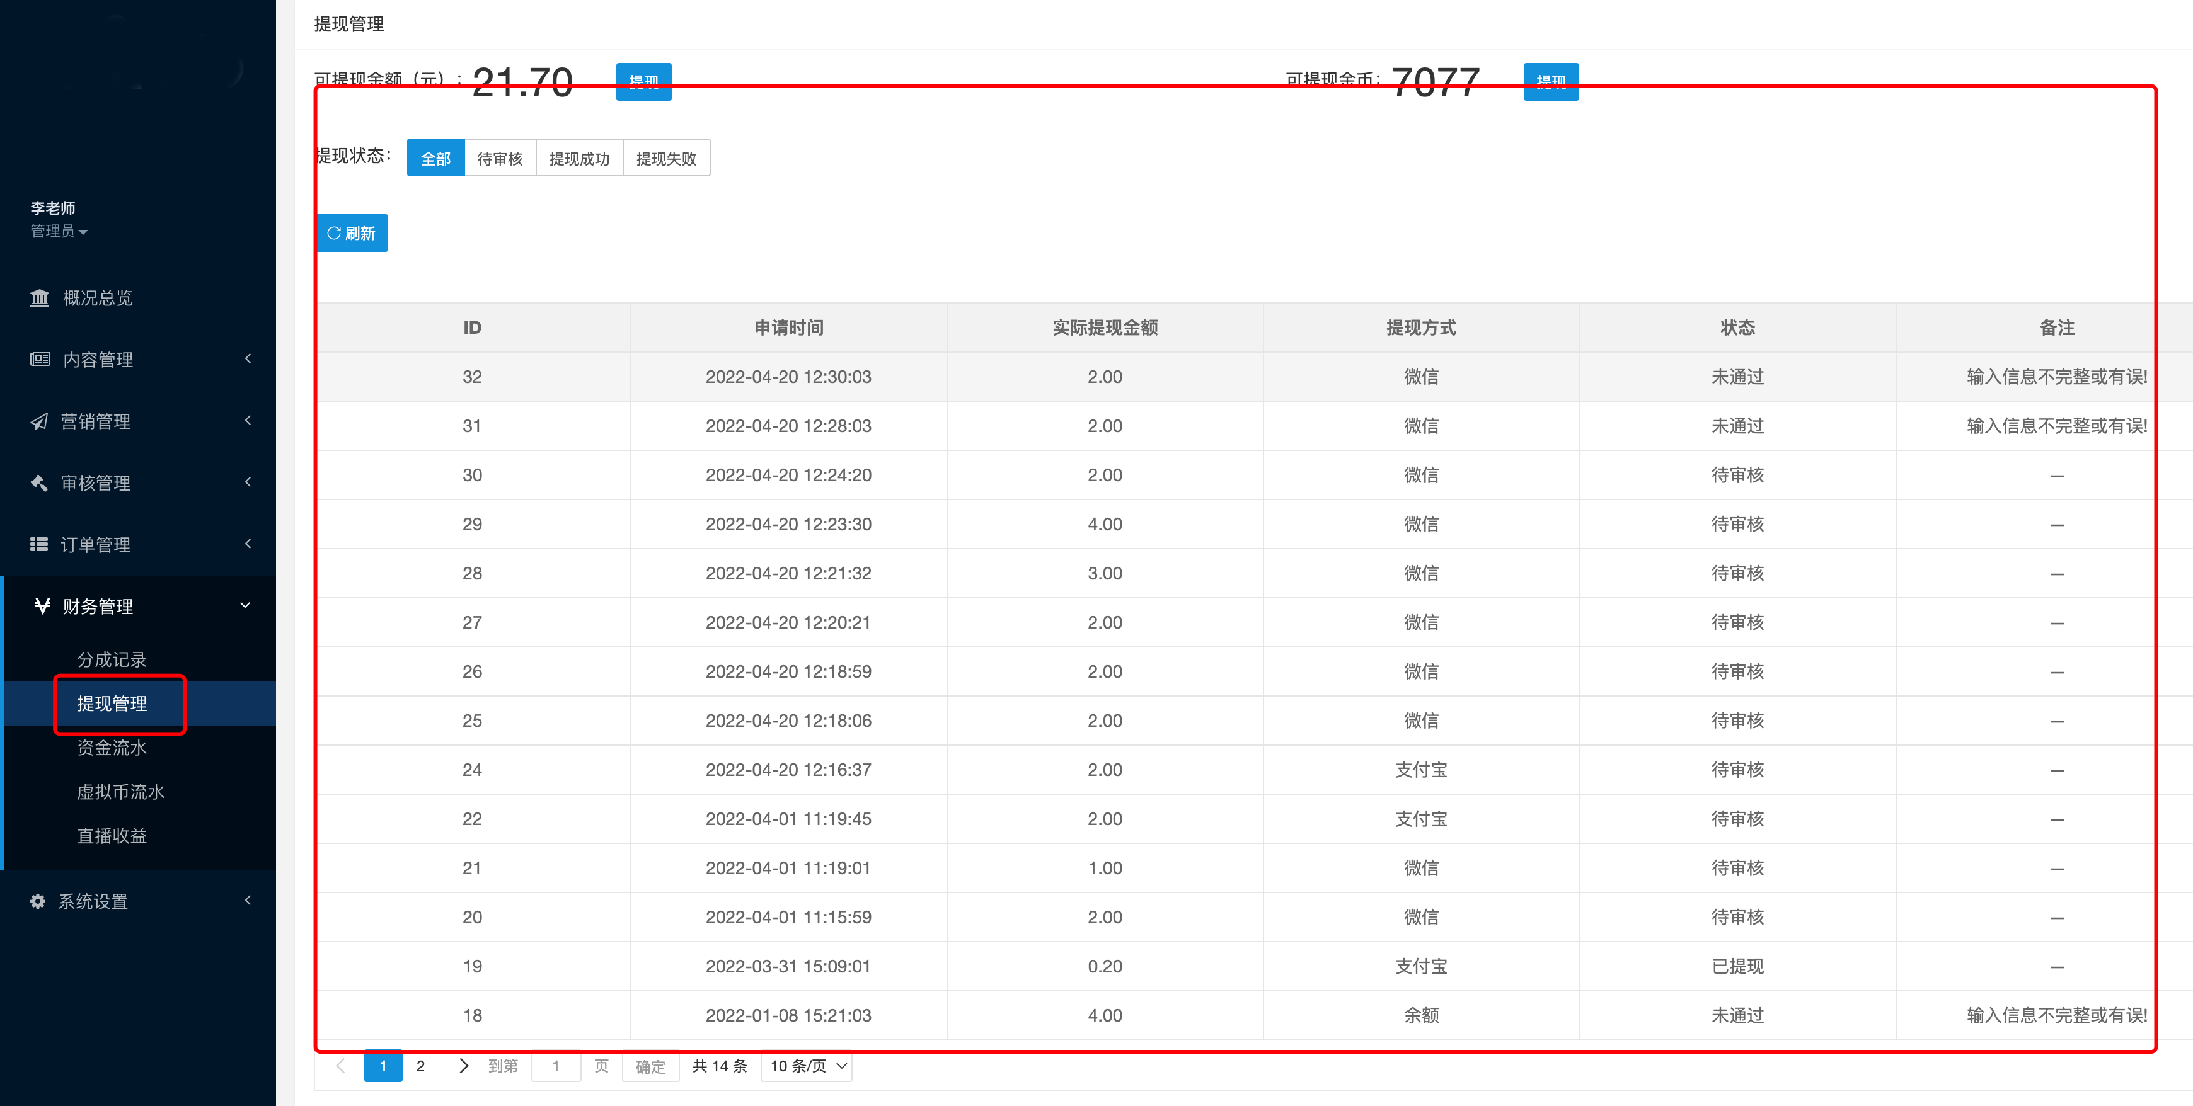2193x1106 pixels.
Task: Open 分成记录 in the sidebar
Action: [x=112, y=659]
